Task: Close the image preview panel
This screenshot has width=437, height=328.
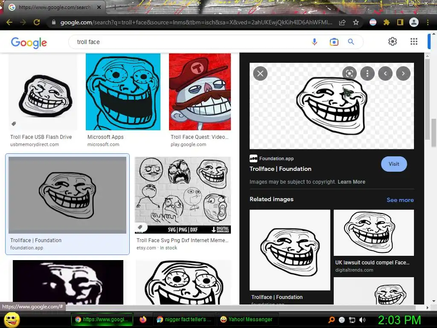Action: click(260, 73)
